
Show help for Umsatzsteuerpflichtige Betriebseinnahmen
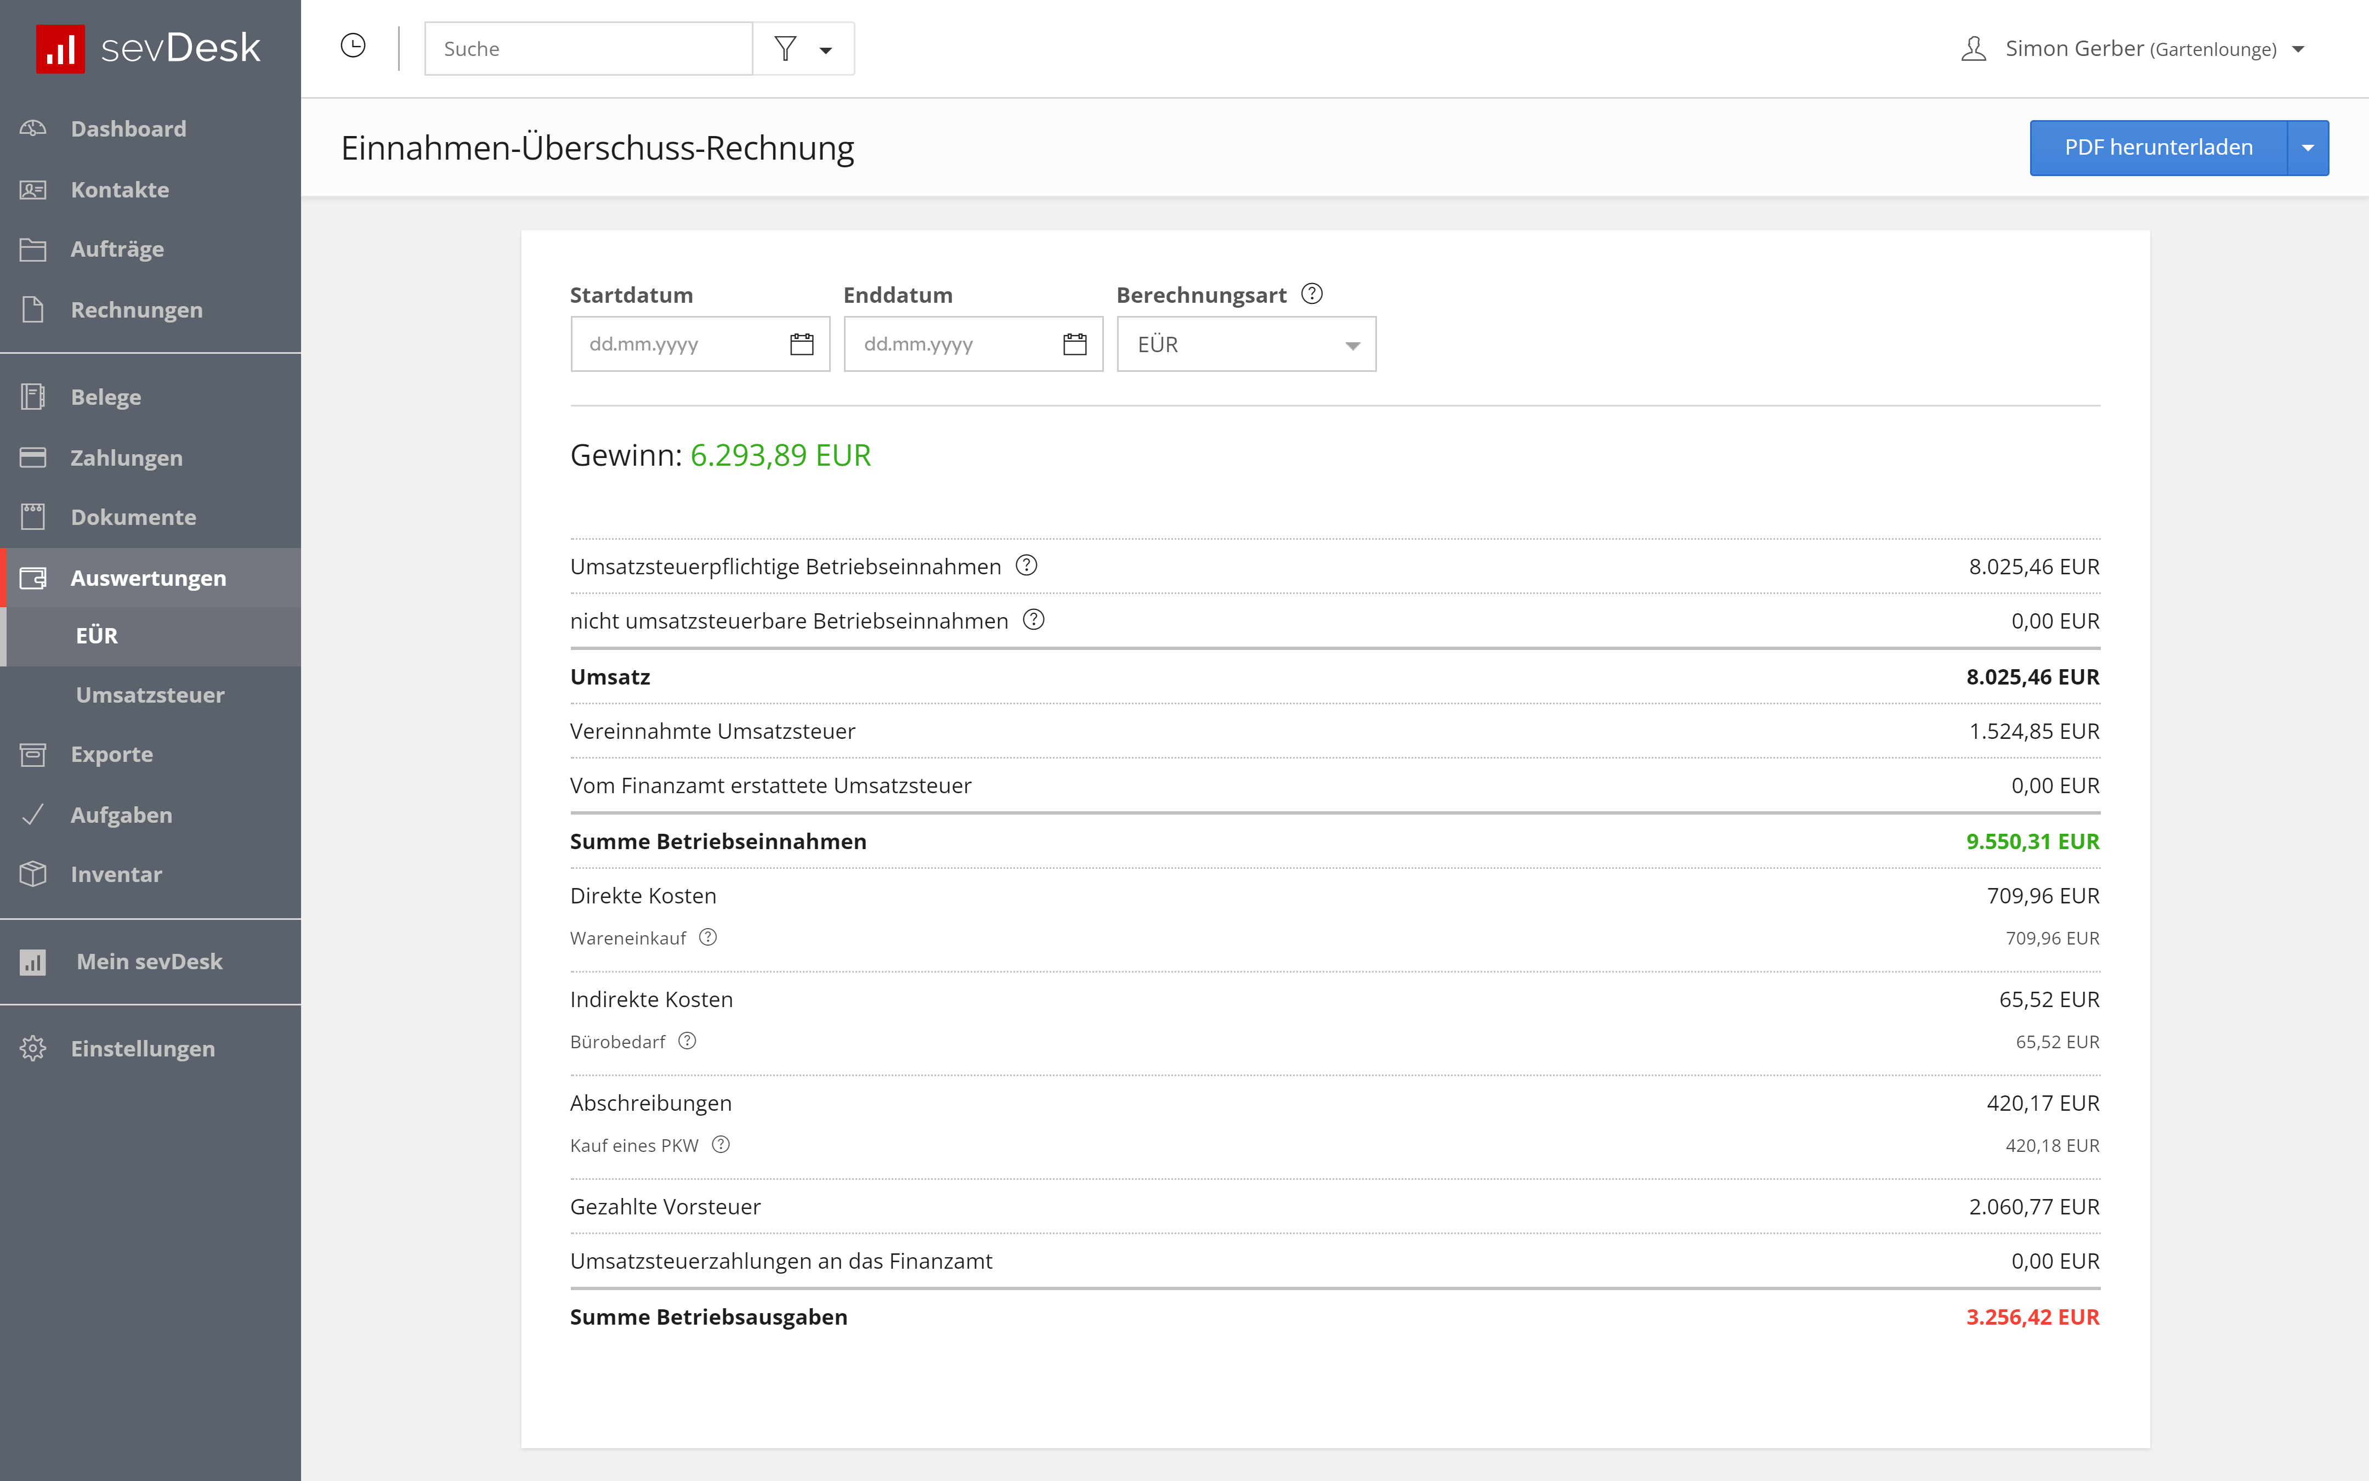tap(1026, 565)
